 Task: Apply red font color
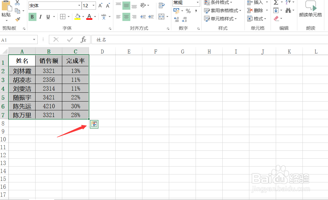(x=89, y=17)
